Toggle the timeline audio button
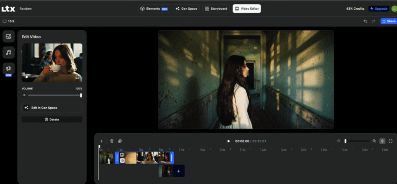Screen dimensions: 397x184 coord(382,141)
